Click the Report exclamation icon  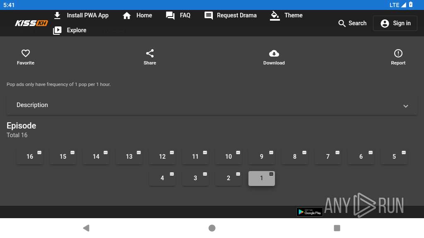coord(398,53)
